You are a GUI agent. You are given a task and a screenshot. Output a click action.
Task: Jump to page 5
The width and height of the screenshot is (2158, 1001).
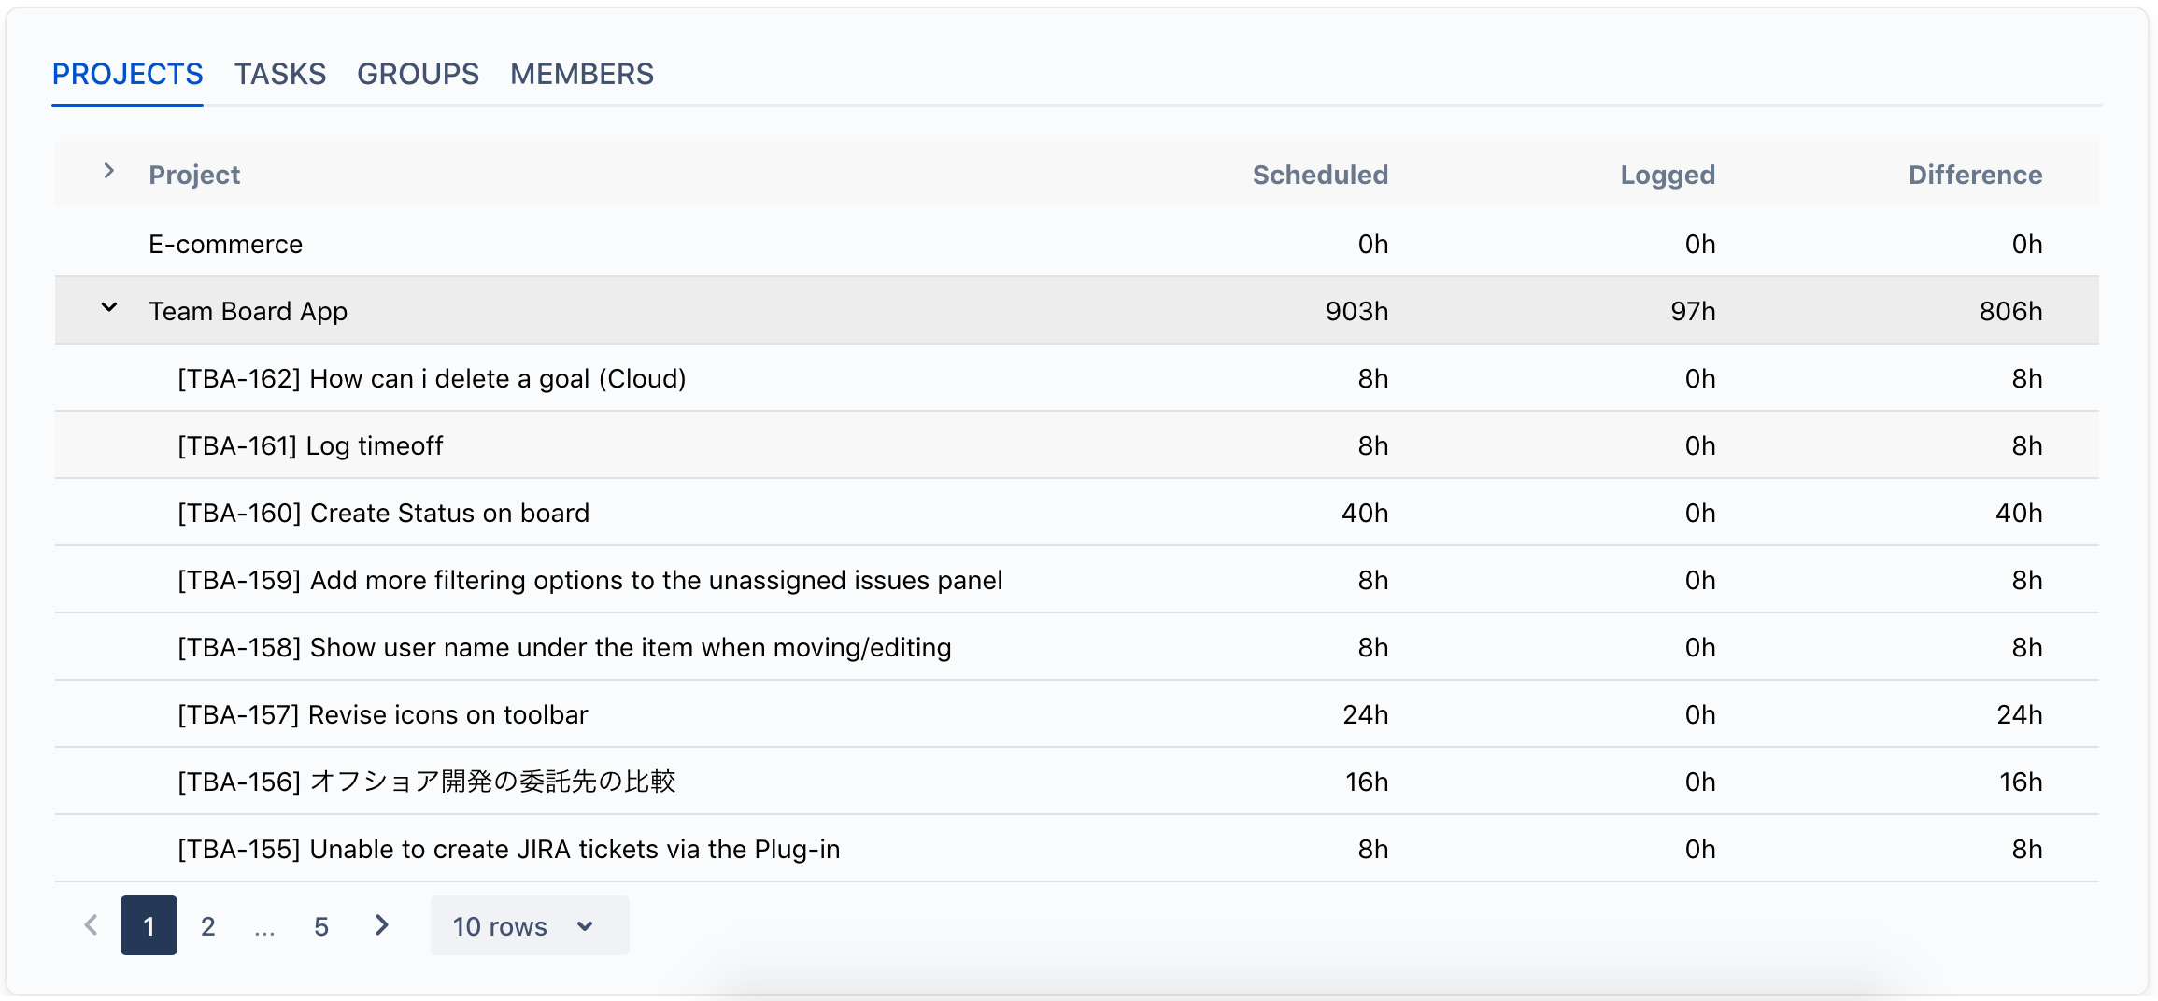pyautogui.click(x=320, y=926)
